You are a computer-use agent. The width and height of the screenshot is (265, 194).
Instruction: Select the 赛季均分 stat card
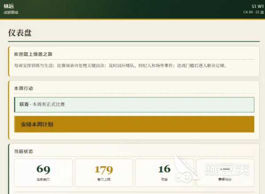pos(225,173)
